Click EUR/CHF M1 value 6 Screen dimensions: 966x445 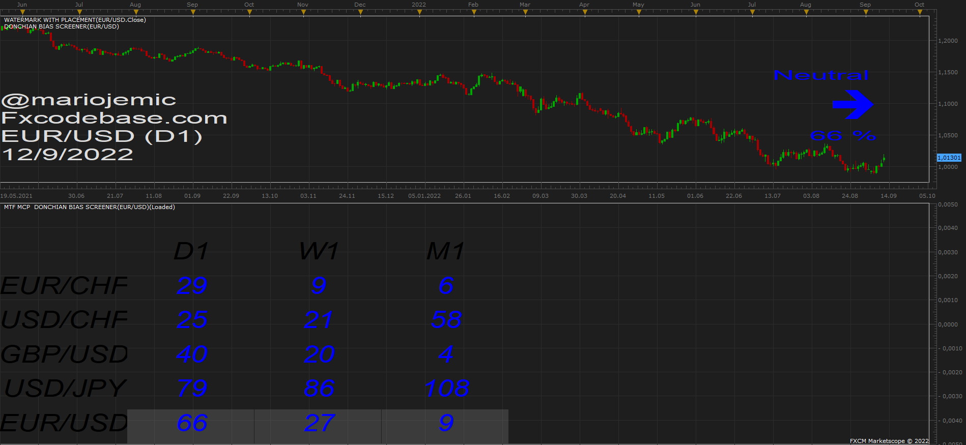pyautogui.click(x=446, y=286)
